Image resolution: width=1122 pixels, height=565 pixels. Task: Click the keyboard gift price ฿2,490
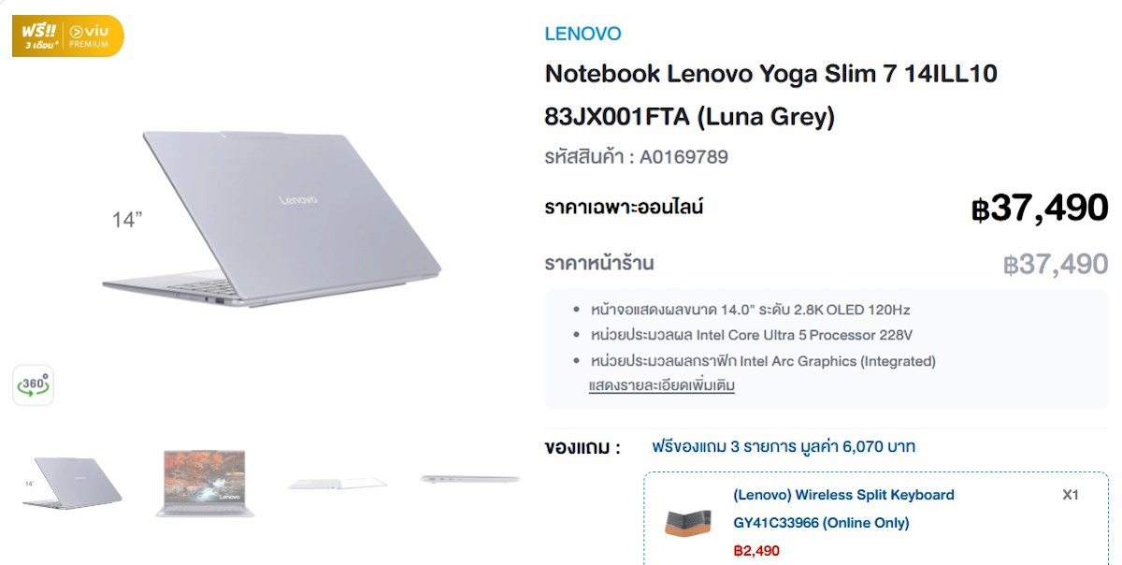756,551
